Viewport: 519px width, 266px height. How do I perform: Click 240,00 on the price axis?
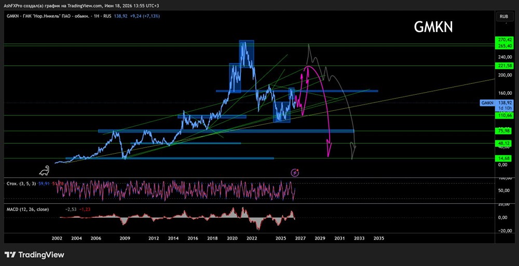(x=504, y=57)
